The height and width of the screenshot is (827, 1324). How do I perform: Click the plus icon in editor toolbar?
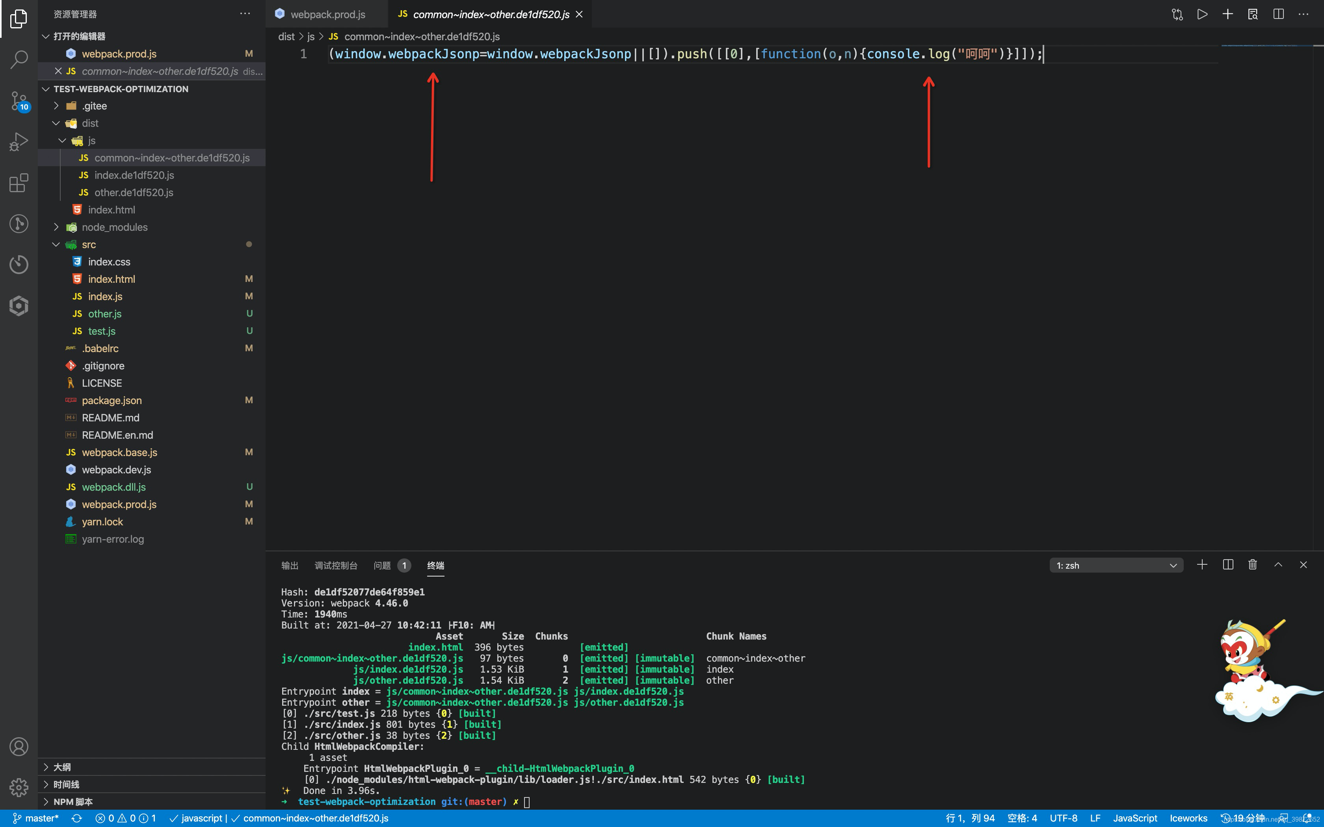click(1228, 14)
